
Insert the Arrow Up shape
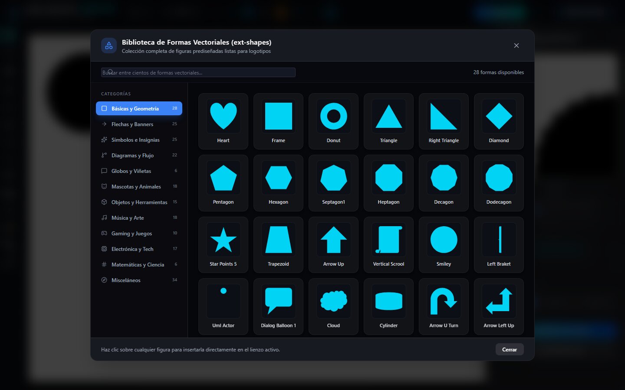(333, 245)
